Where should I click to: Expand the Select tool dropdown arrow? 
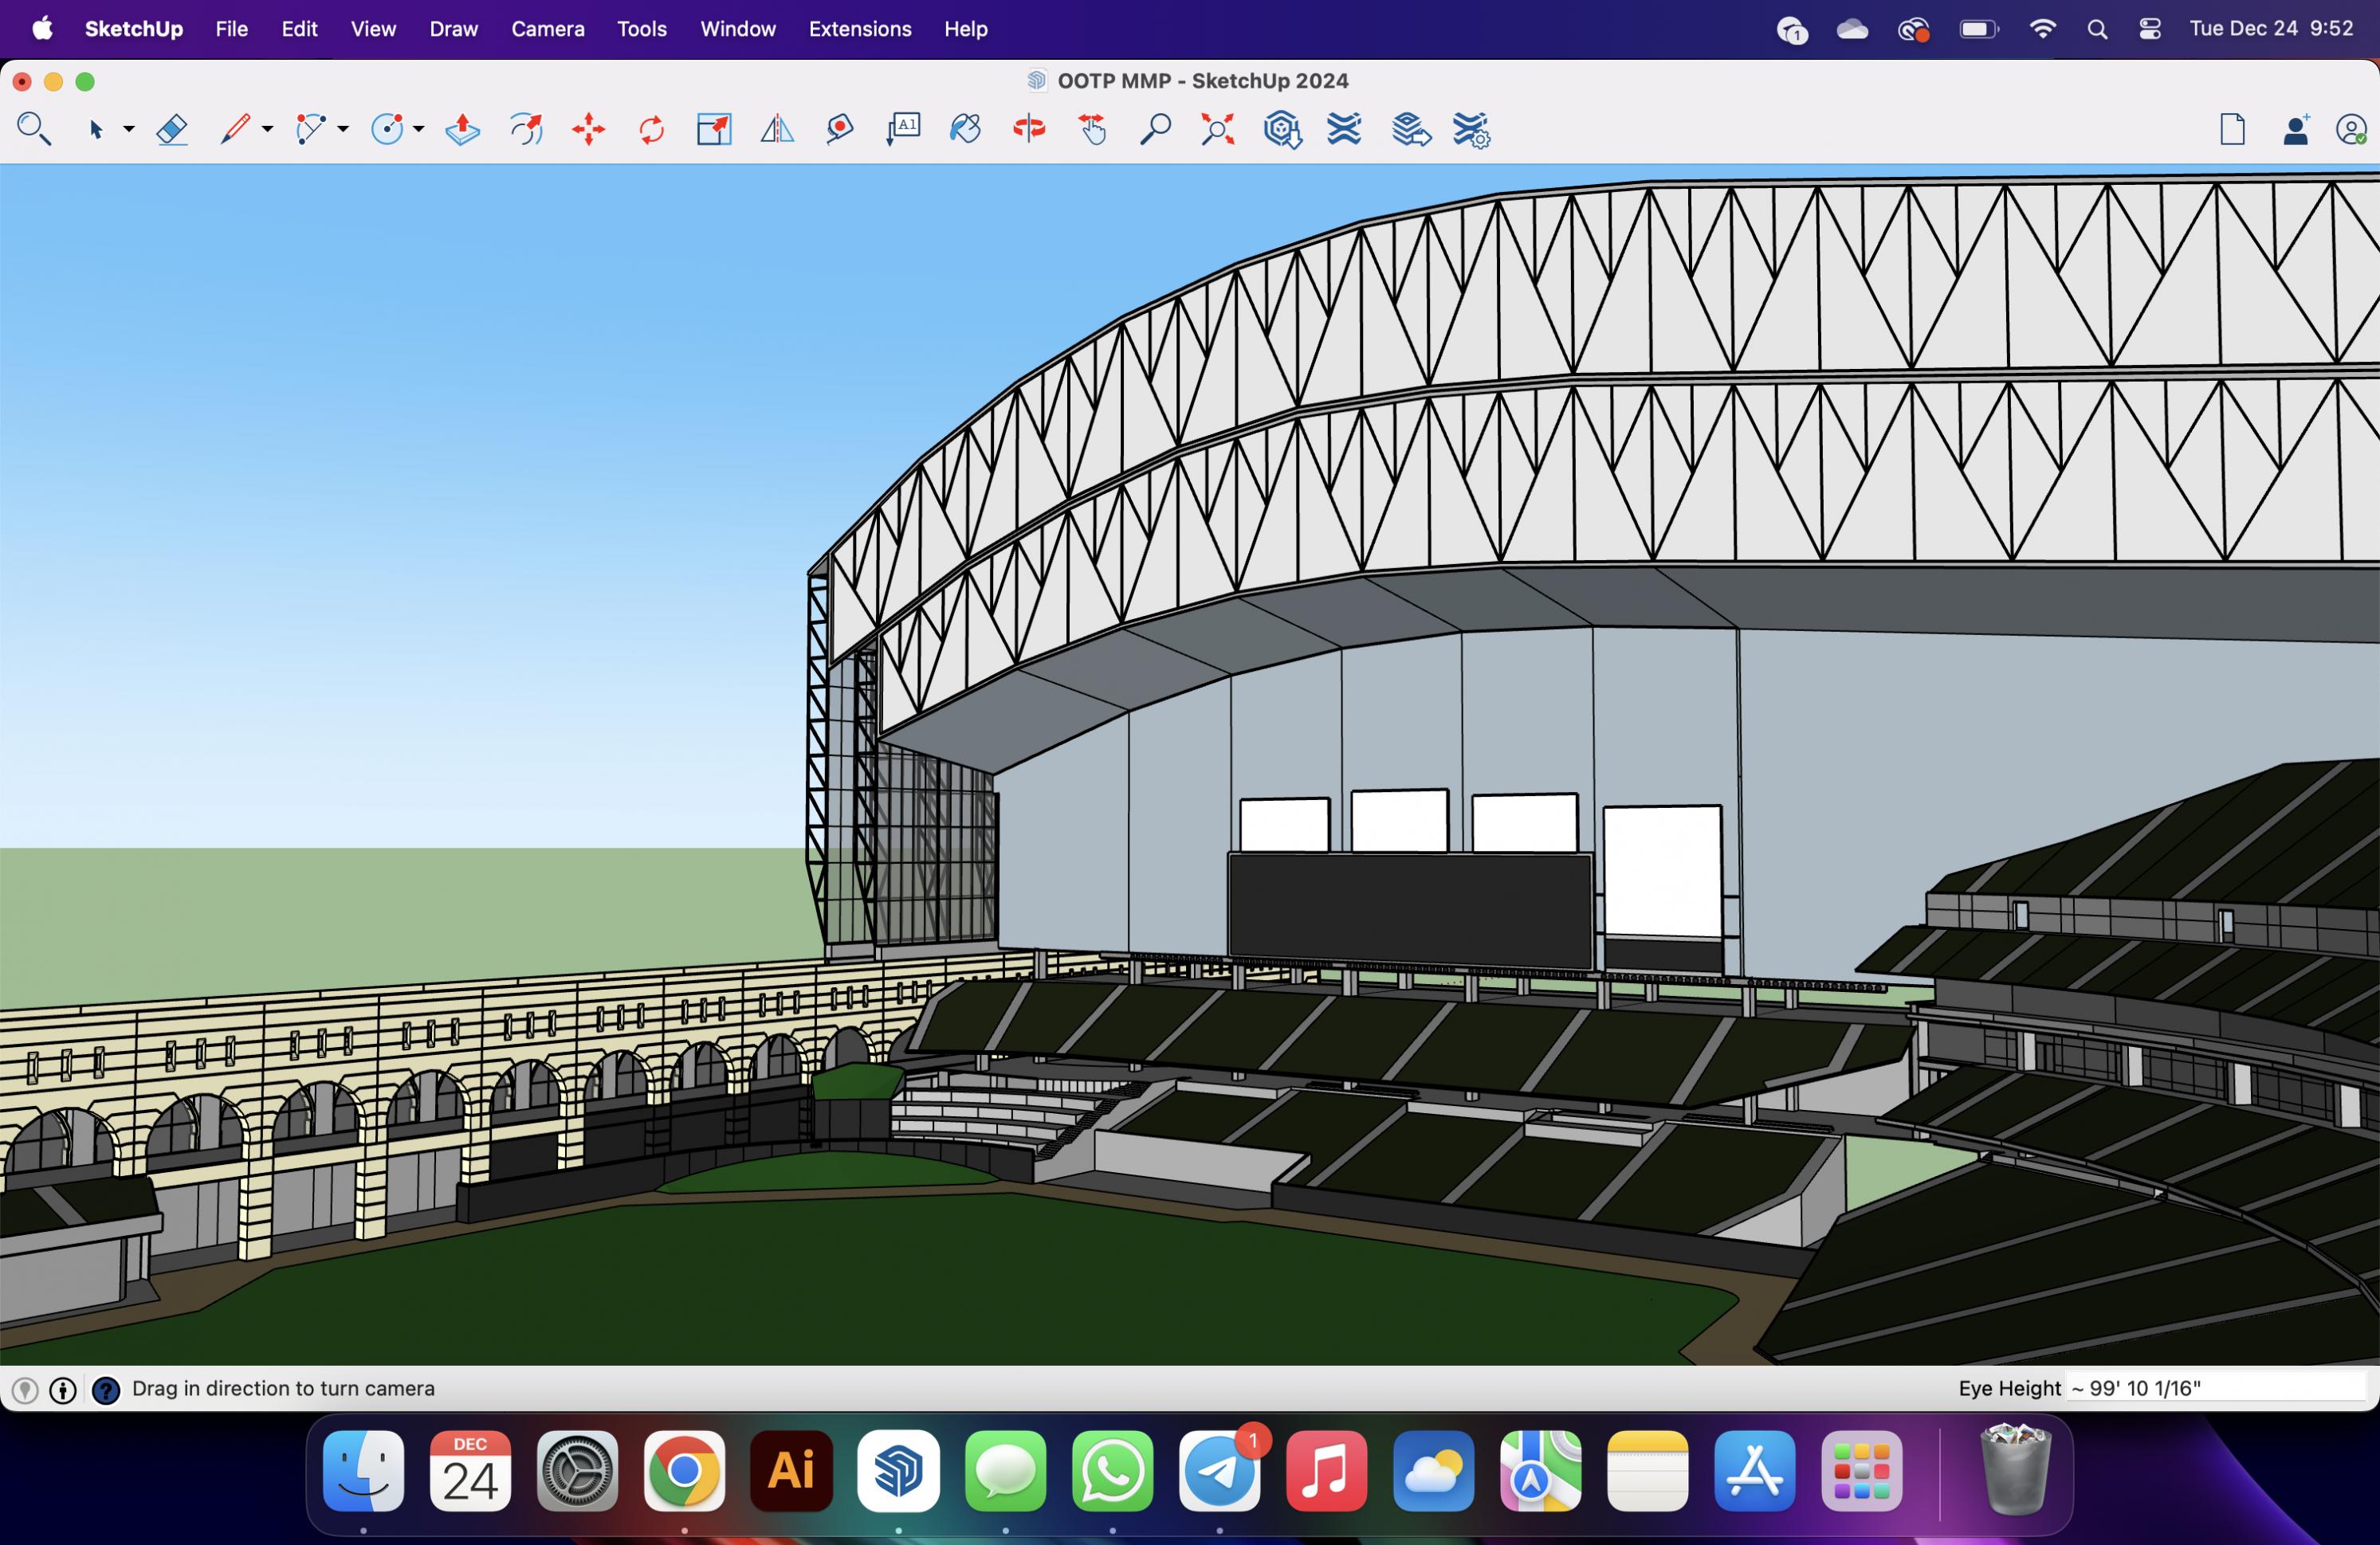tap(129, 130)
